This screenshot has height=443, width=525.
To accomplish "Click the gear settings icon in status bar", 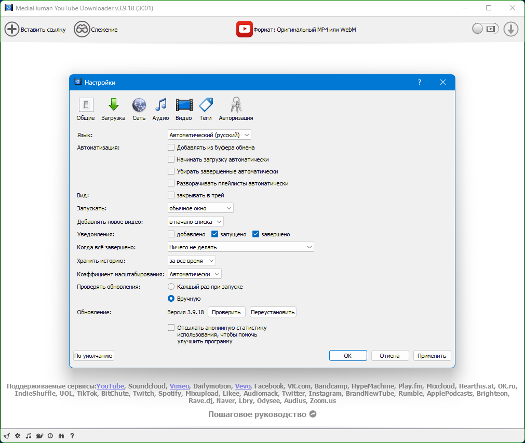I will (x=18, y=436).
